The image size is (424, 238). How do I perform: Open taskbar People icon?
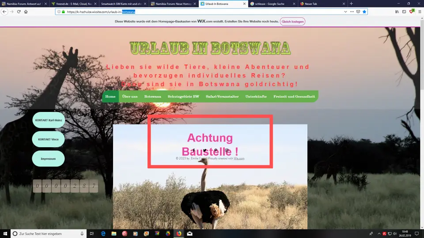pyautogui.click(x=371, y=234)
